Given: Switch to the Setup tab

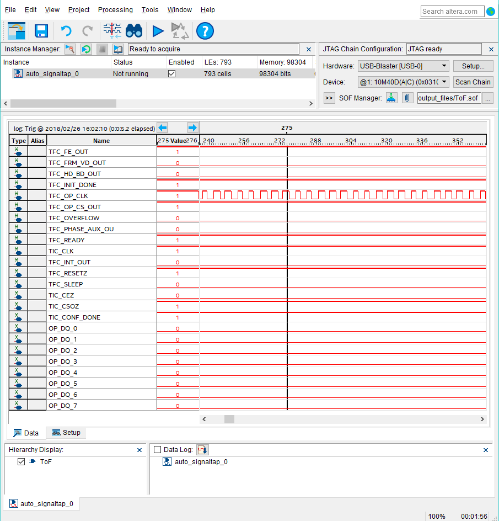Looking at the screenshot, I should click(66, 432).
